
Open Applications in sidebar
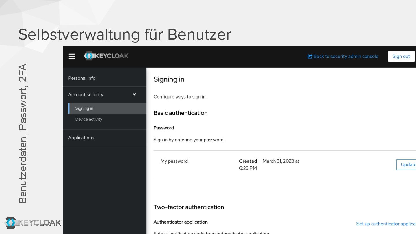tap(81, 138)
